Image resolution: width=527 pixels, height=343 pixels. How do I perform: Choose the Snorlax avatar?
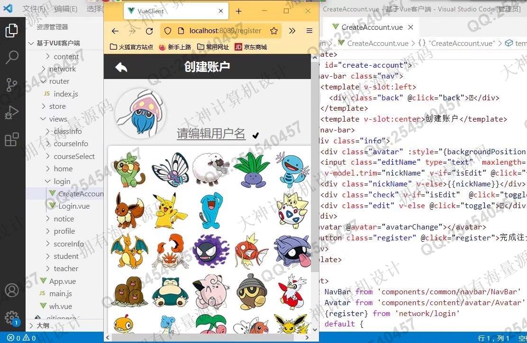click(x=170, y=291)
